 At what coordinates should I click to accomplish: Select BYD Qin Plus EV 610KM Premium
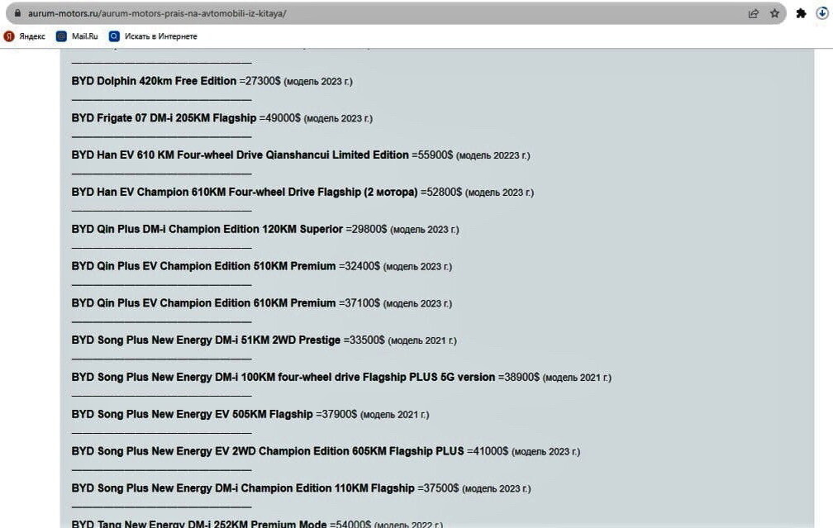pos(203,303)
